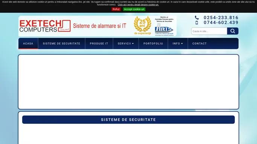Open the Contact menu item
The height and width of the screenshot is (144, 257).
pos(199,43)
